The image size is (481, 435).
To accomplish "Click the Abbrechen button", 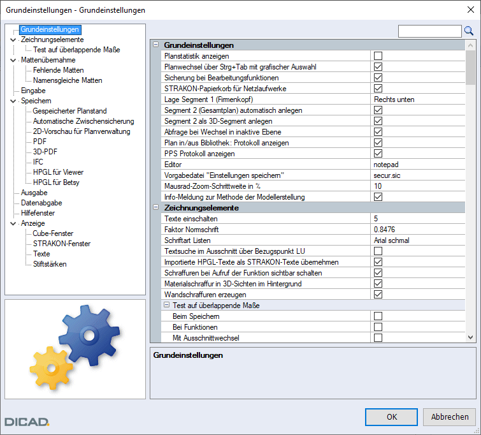I will [449, 417].
